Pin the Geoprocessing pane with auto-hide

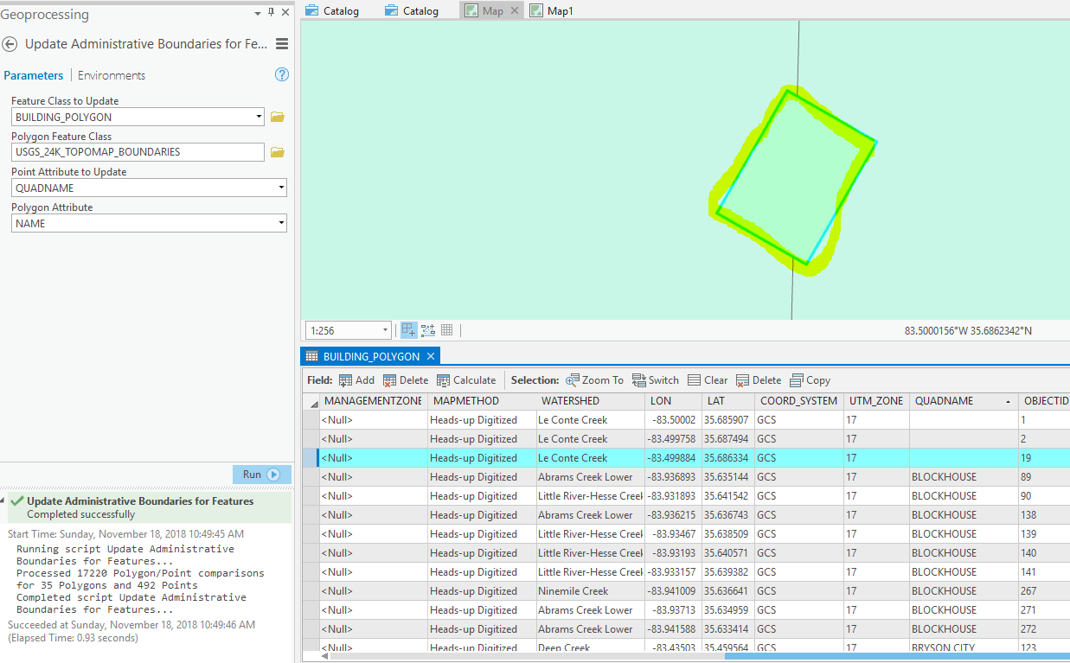271,13
